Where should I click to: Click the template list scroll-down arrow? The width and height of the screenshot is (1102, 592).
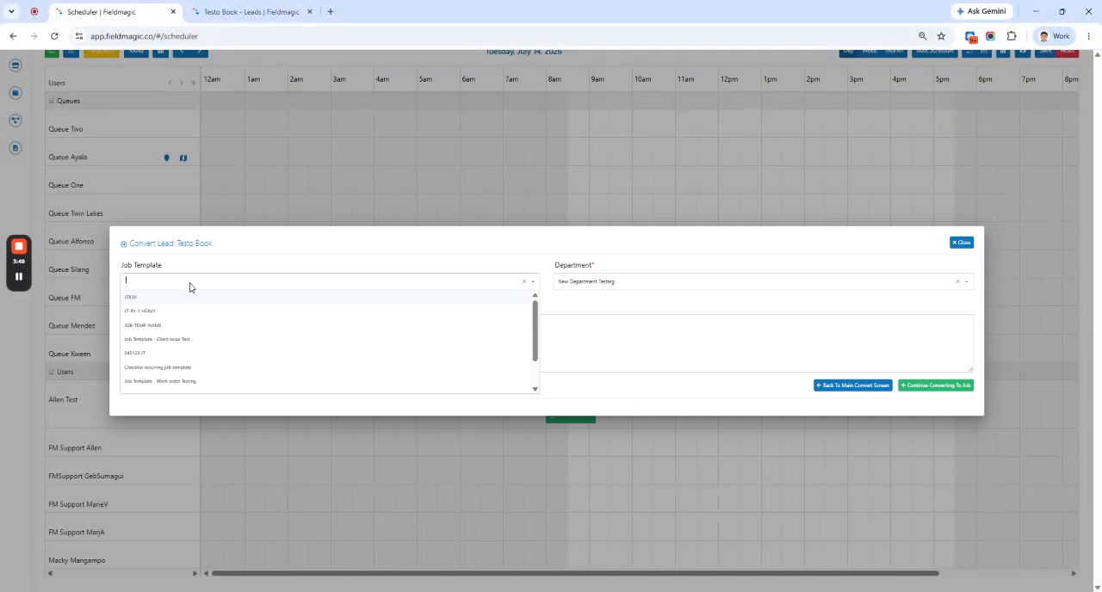point(535,389)
